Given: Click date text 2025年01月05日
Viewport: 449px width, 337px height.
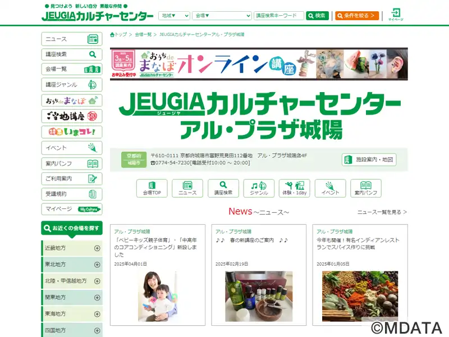Looking at the screenshot, I should (x=333, y=264).
